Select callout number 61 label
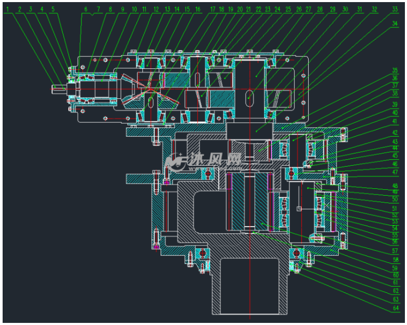The height and width of the screenshot is (325, 407). click(394, 282)
